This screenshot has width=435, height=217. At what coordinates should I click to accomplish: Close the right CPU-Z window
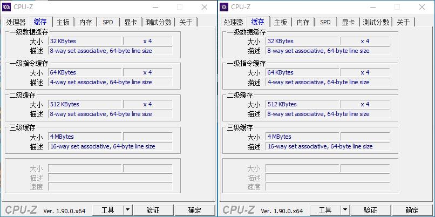(x=422, y=7)
